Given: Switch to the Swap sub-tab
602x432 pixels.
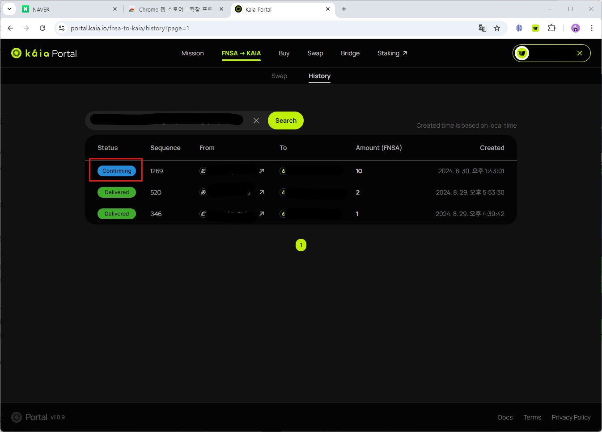Looking at the screenshot, I should point(279,76).
